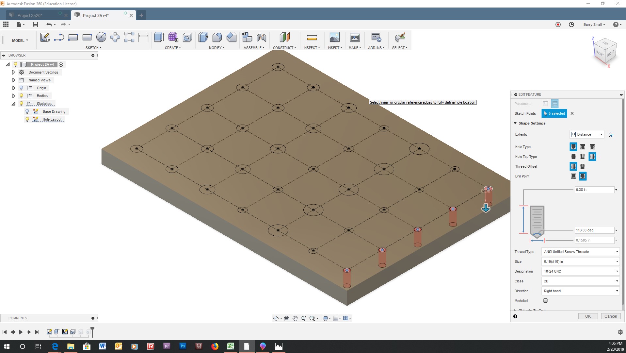Toggle visibility bulb of Bodies folder
Viewport: 626px width, 353px height.
22,96
